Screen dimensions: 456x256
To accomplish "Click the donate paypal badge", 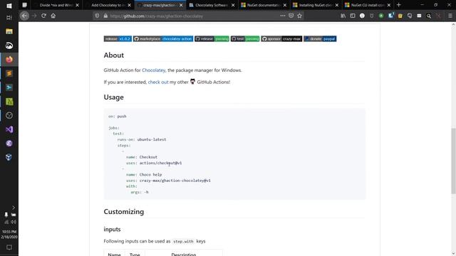I will pos(320,38).
